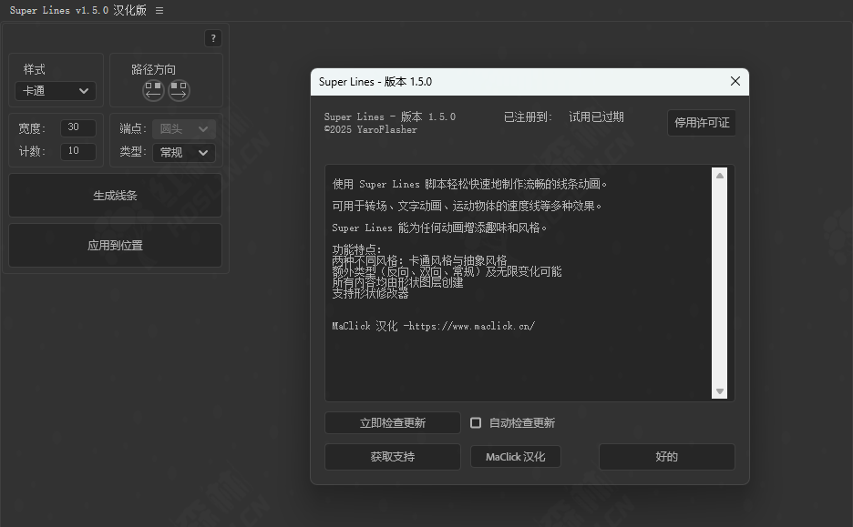Screen dimensions: 853x527
Task: Set path direction to right arrow
Action: coord(179,91)
